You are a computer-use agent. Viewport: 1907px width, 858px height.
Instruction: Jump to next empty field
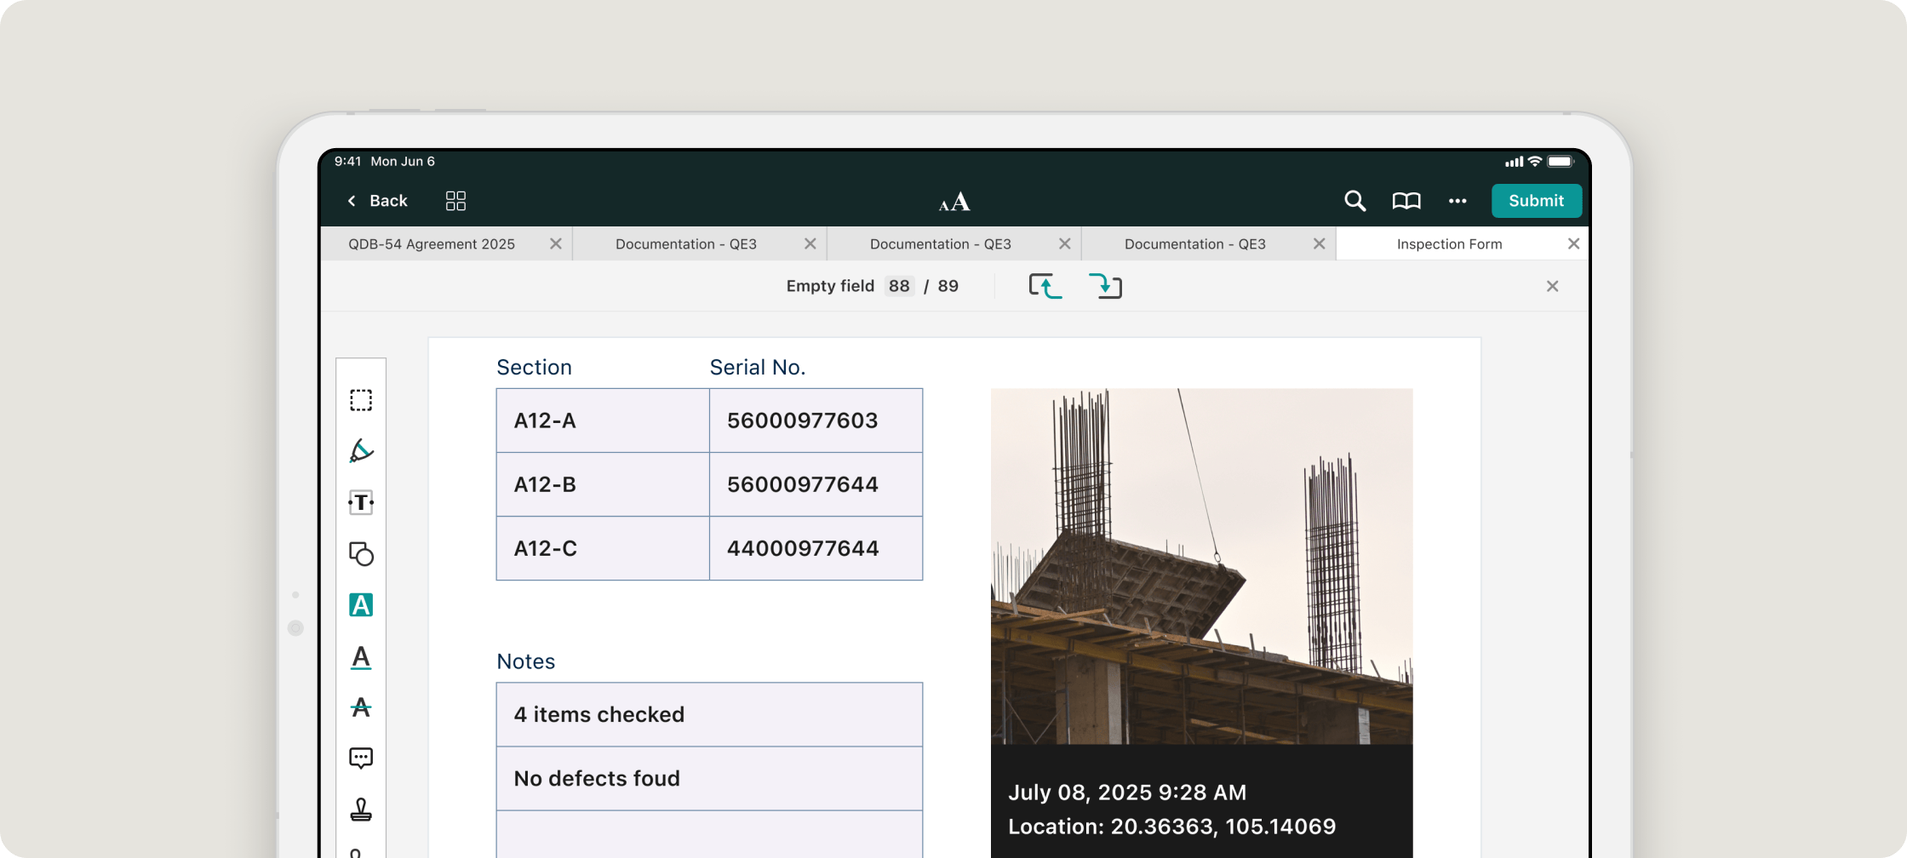coord(1105,286)
